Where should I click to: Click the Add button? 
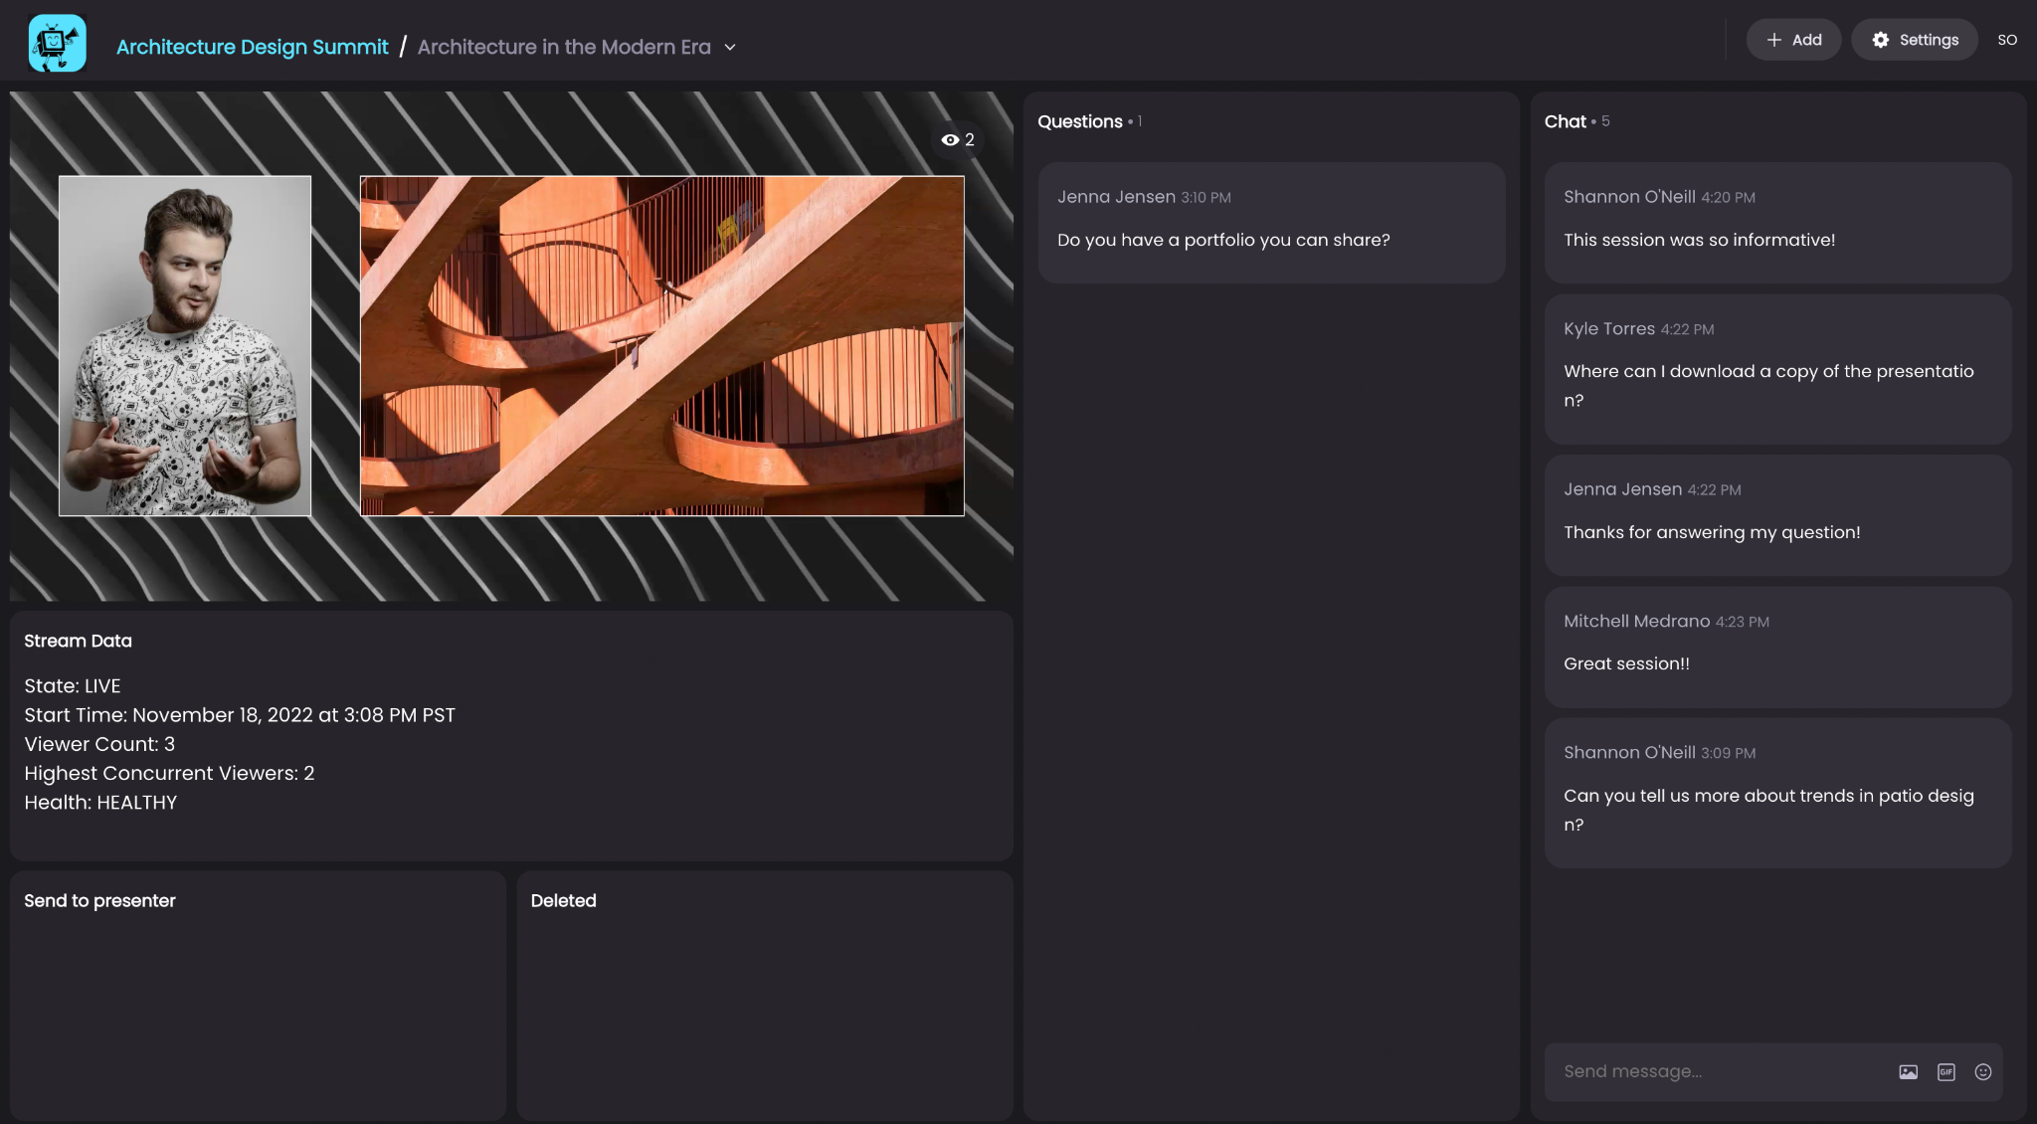[1793, 40]
